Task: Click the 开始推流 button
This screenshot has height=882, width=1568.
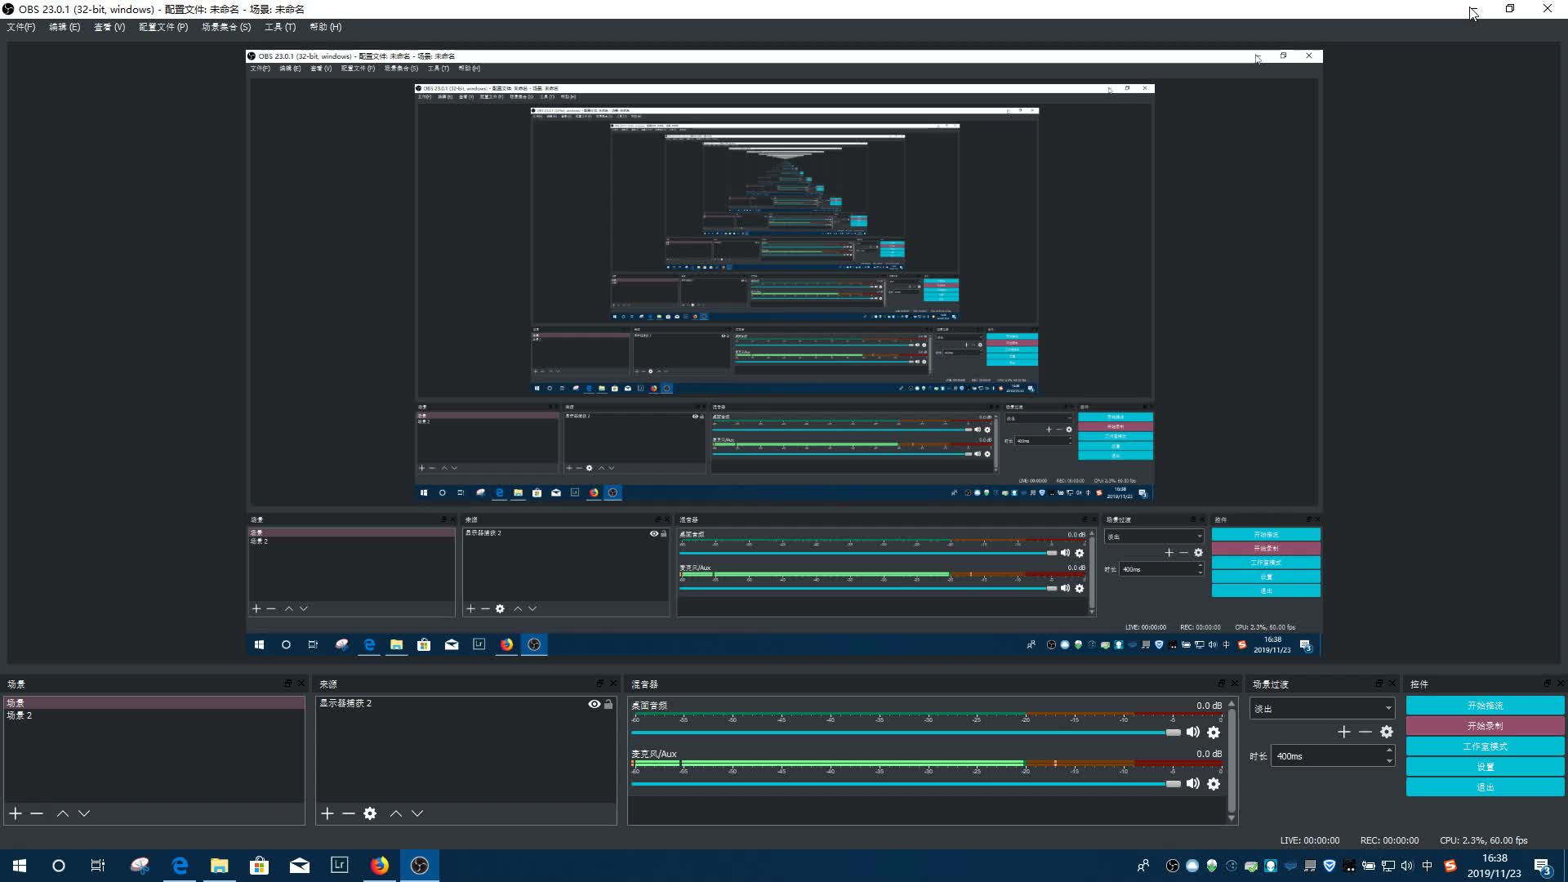Action: [x=1485, y=706]
